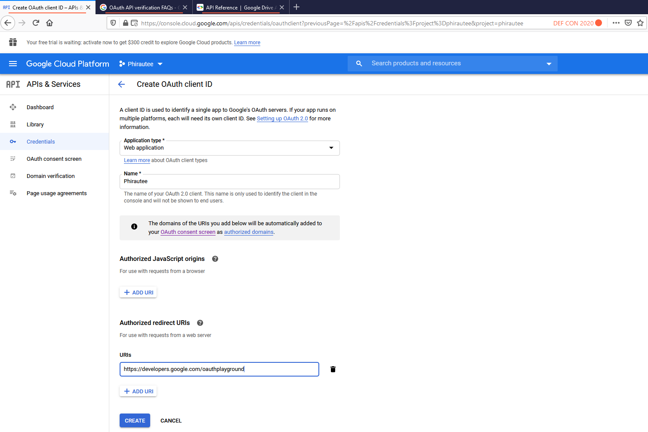
Task: Click the CREATE button
Action: [x=135, y=420]
